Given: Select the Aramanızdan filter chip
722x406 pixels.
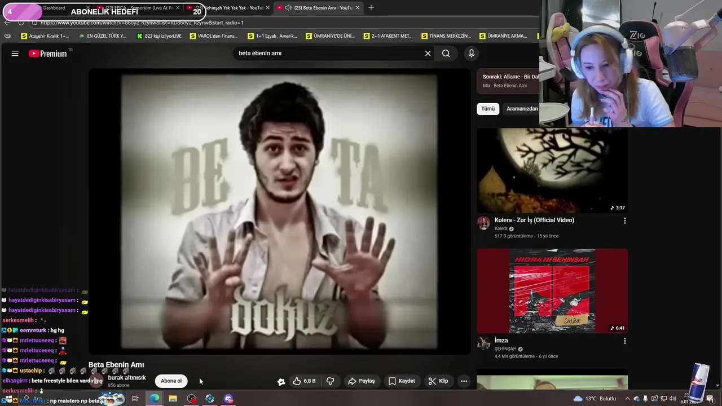Looking at the screenshot, I should pos(521,109).
